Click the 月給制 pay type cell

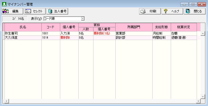coord(162,33)
